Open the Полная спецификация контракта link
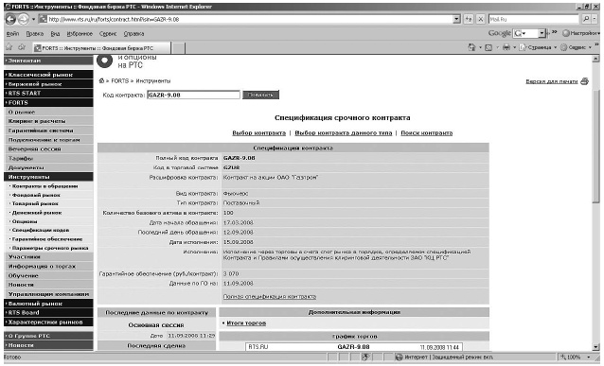604x366 pixels. click(x=270, y=297)
